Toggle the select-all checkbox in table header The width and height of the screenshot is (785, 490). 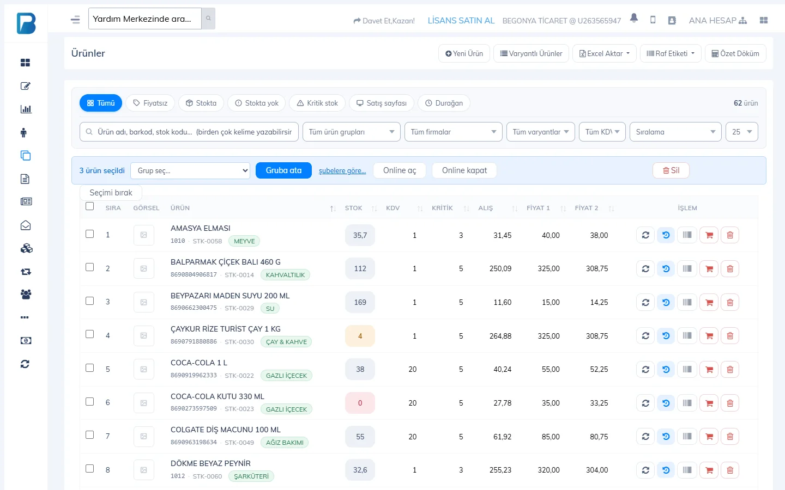point(90,206)
